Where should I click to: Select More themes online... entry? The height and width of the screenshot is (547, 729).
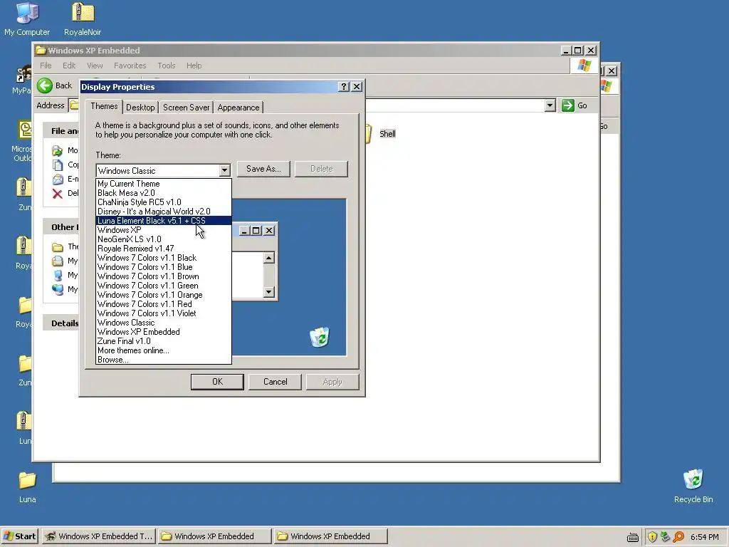click(164, 350)
